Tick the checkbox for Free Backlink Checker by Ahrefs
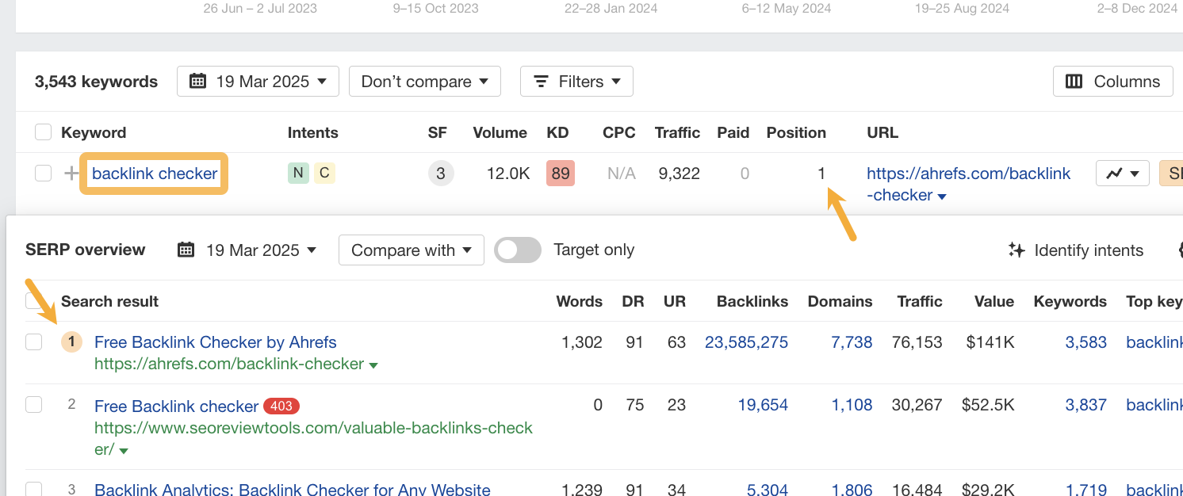 coord(33,342)
